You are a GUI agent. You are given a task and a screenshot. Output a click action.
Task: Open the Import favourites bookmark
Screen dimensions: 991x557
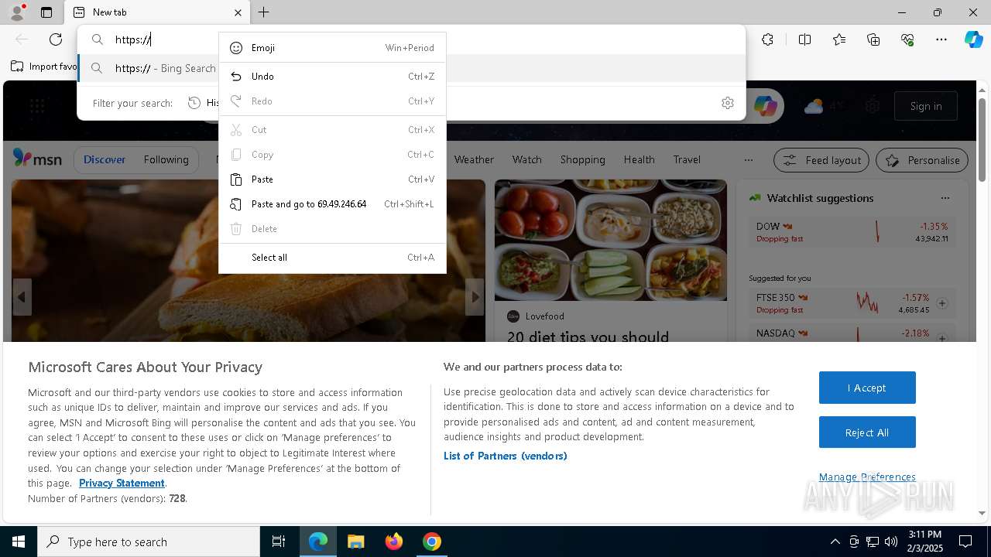click(x=44, y=67)
